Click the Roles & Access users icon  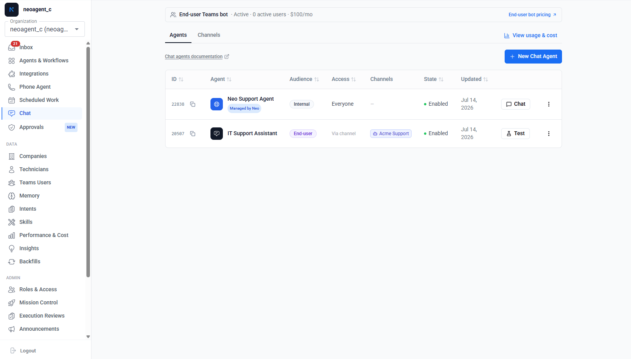[12, 290]
